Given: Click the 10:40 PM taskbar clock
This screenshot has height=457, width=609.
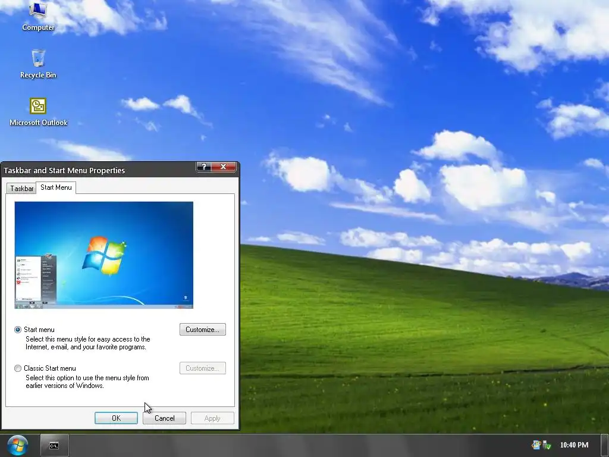Looking at the screenshot, I should [574, 445].
